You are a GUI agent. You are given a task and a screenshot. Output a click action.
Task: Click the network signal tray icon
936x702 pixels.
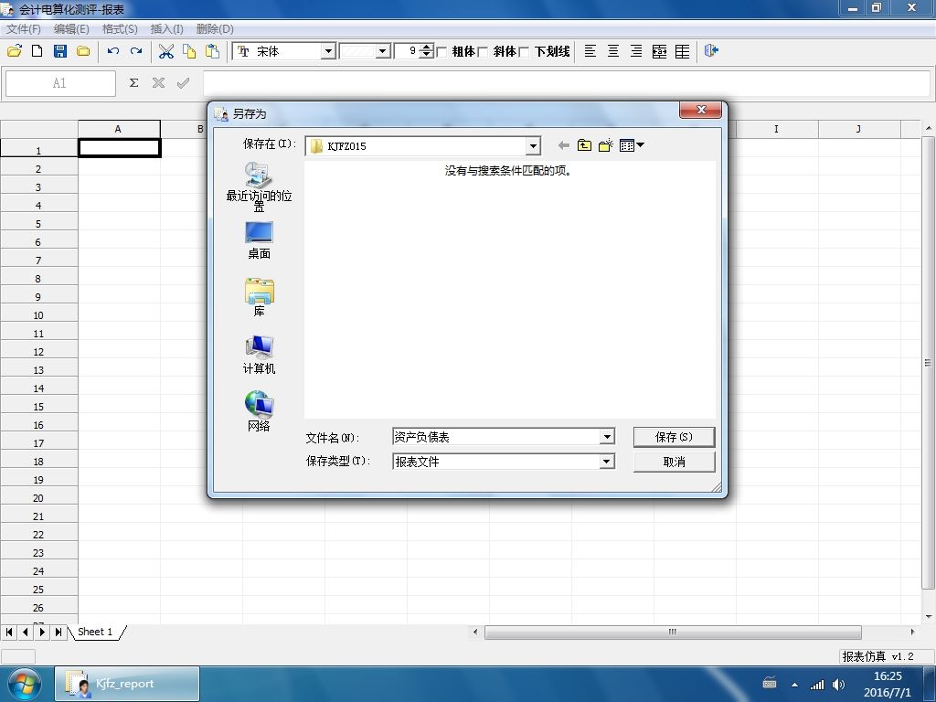pos(816,685)
